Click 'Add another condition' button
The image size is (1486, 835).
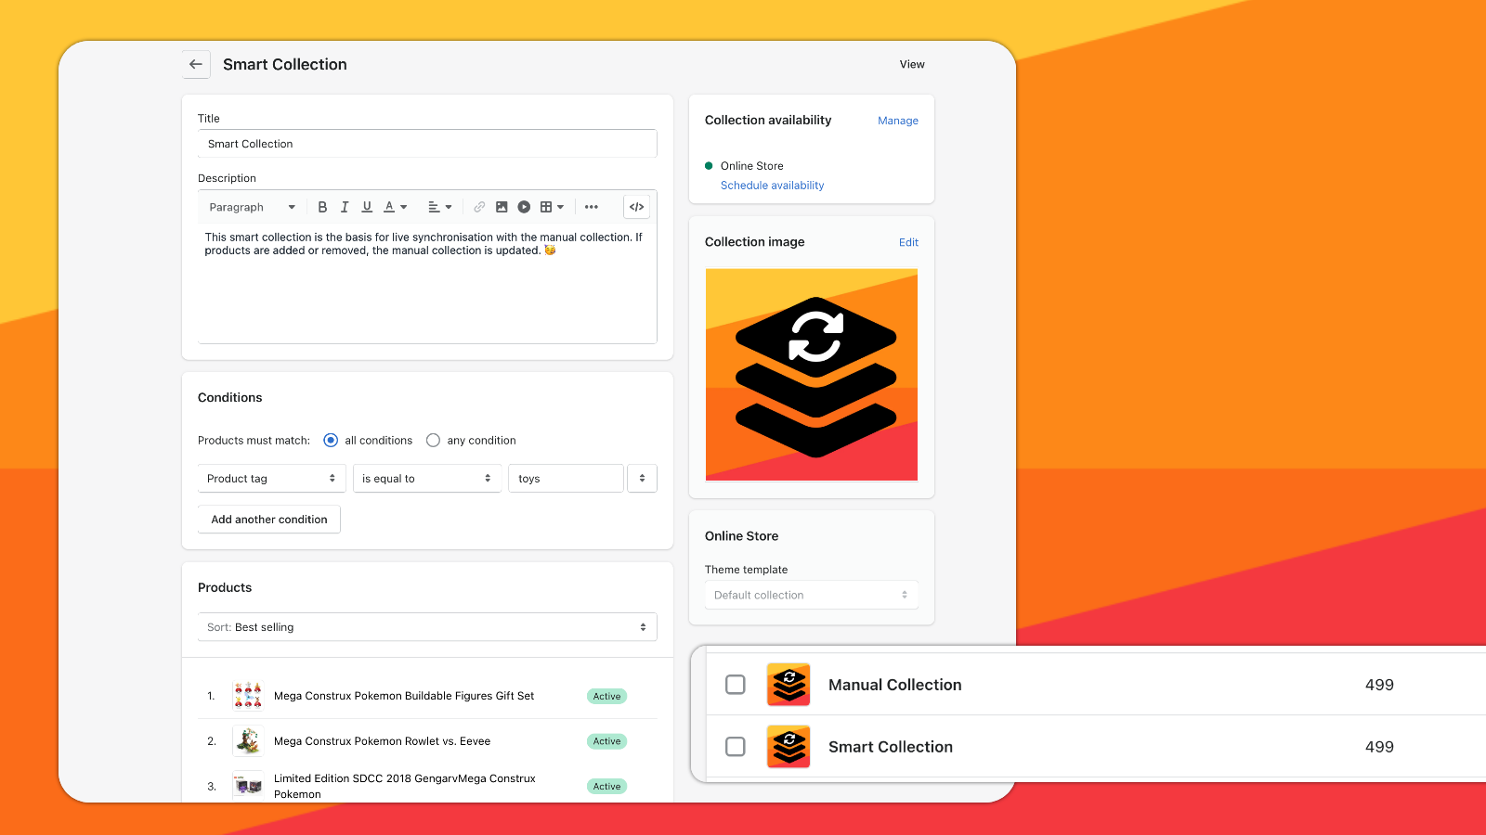pyautogui.click(x=269, y=520)
